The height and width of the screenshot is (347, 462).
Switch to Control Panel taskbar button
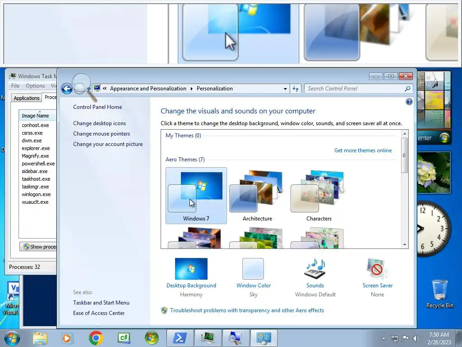coord(264,338)
